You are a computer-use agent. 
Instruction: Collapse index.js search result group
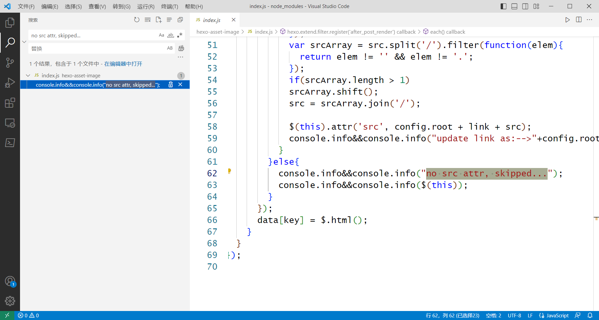click(28, 76)
